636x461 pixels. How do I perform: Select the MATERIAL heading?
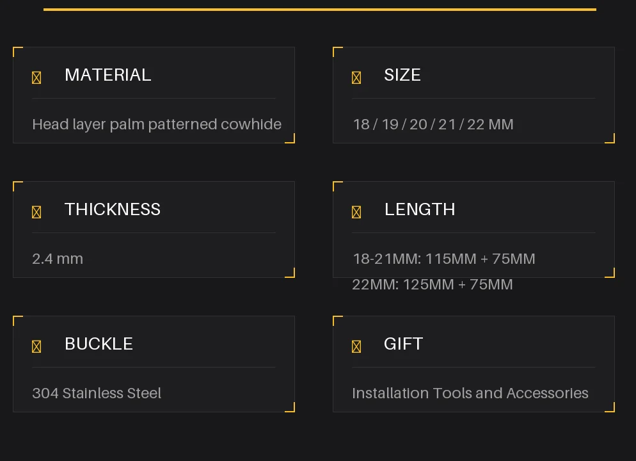108,75
